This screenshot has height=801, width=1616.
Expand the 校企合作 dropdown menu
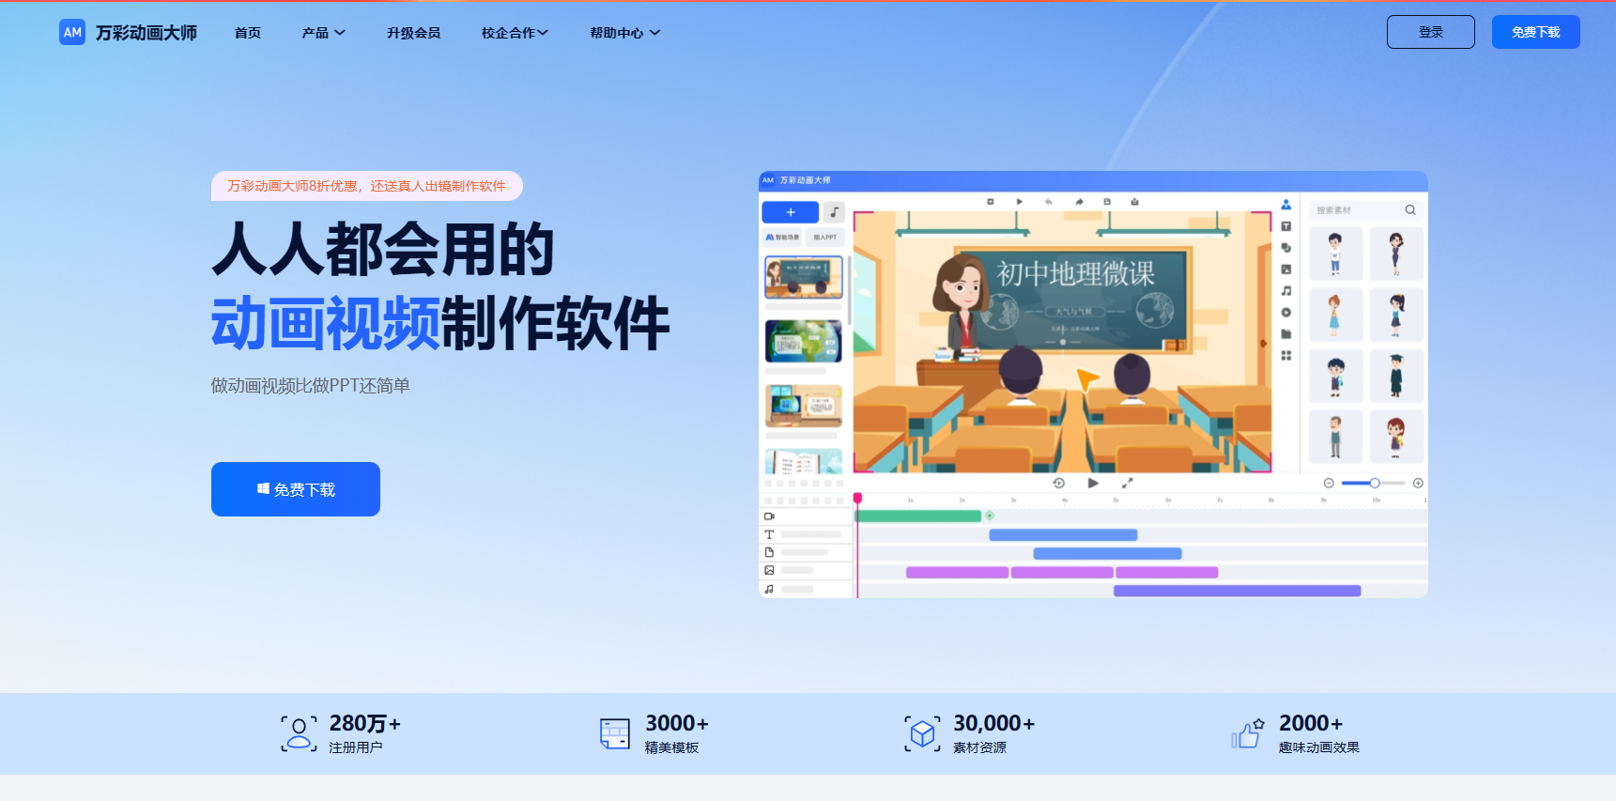(515, 33)
